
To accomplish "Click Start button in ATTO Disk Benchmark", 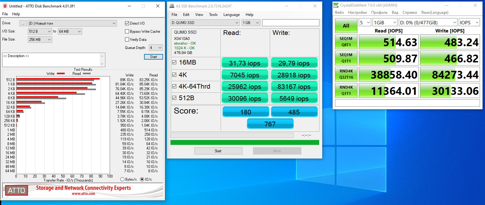I will pyautogui.click(x=153, y=57).
